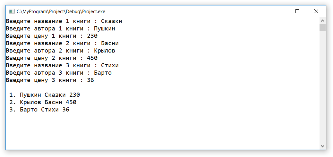Click the output row "3. Барто Стихи 36"

coord(39,110)
